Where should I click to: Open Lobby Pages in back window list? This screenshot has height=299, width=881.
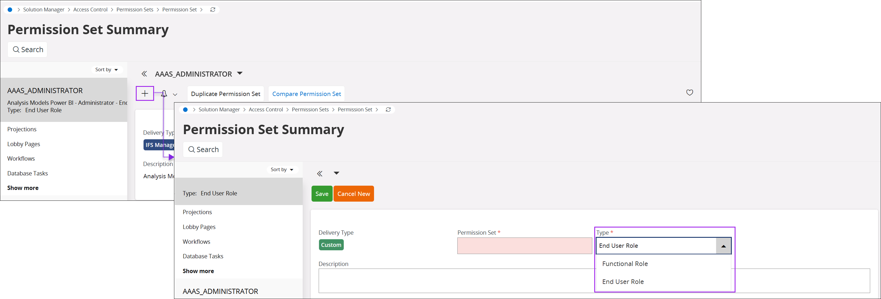pyautogui.click(x=24, y=144)
